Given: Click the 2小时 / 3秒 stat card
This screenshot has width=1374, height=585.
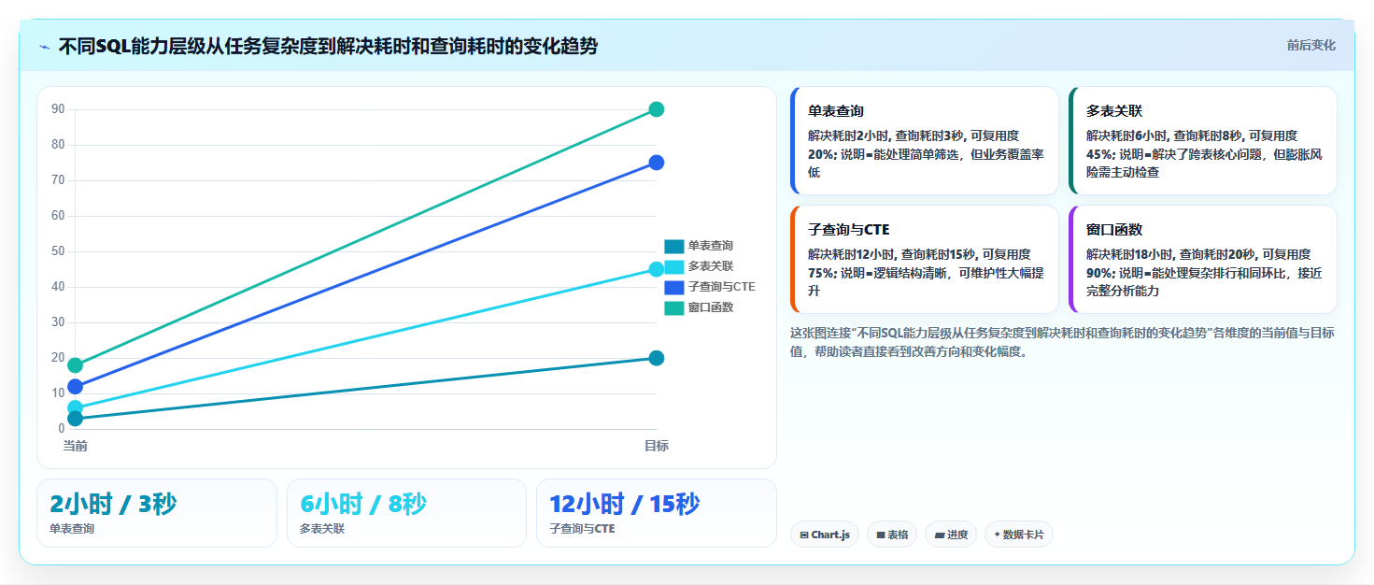Looking at the screenshot, I should [x=157, y=513].
